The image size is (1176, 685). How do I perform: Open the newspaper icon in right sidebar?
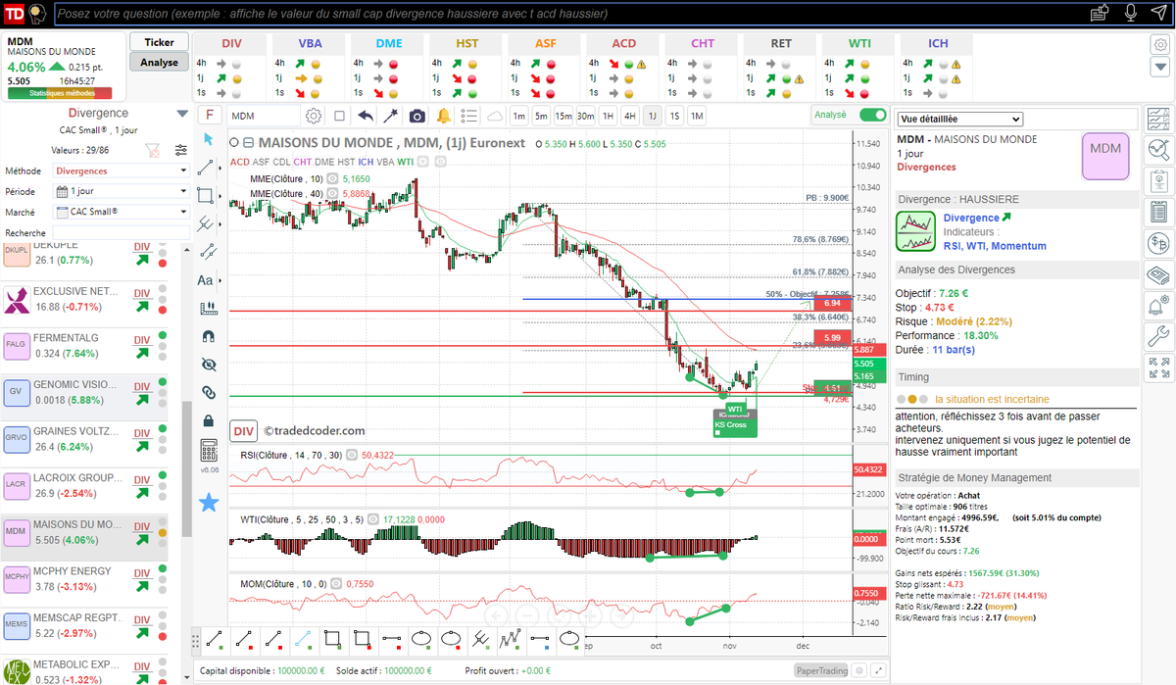pyautogui.click(x=1158, y=274)
